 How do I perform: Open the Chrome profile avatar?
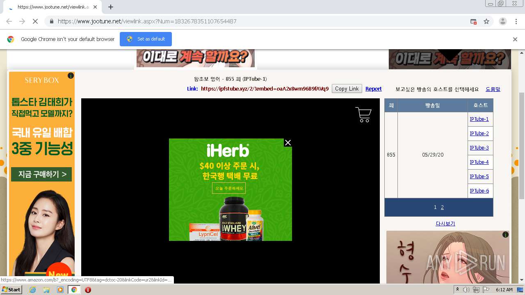coord(502,21)
